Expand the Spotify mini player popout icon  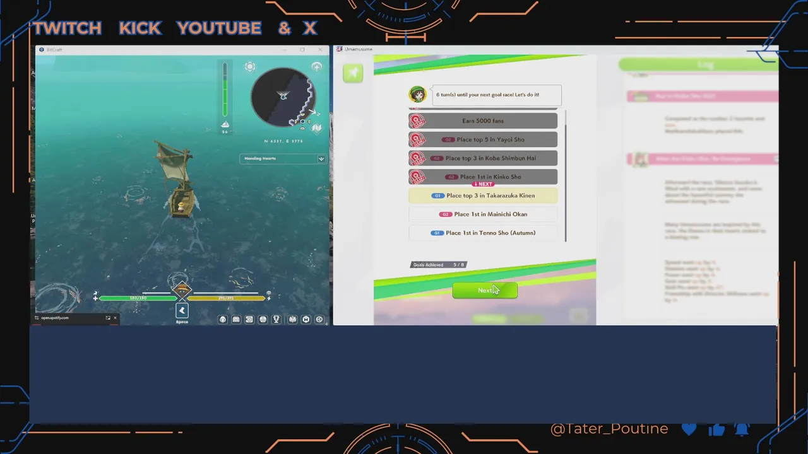point(108,318)
